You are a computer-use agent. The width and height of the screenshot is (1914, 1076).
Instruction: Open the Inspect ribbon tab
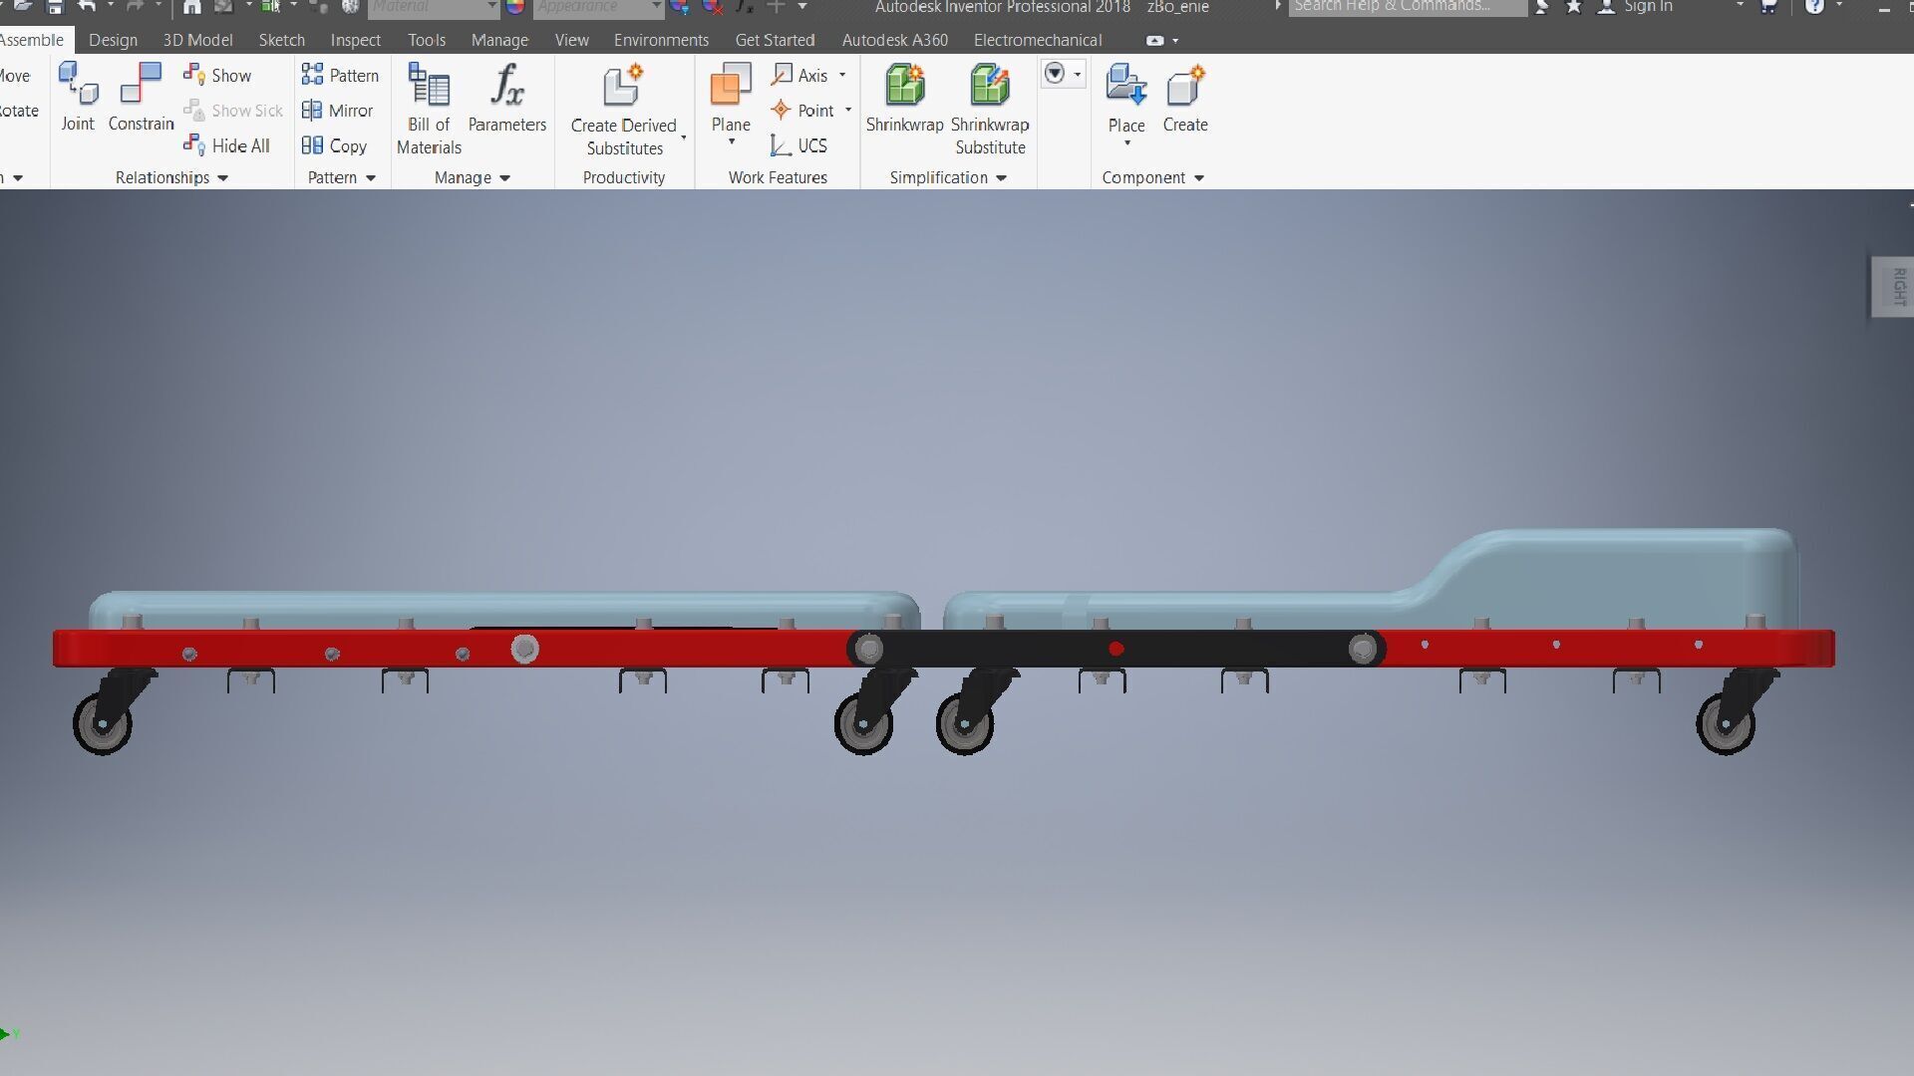[x=355, y=41]
